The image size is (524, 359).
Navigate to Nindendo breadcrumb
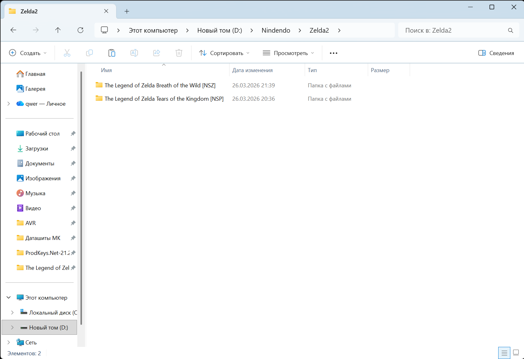276,30
